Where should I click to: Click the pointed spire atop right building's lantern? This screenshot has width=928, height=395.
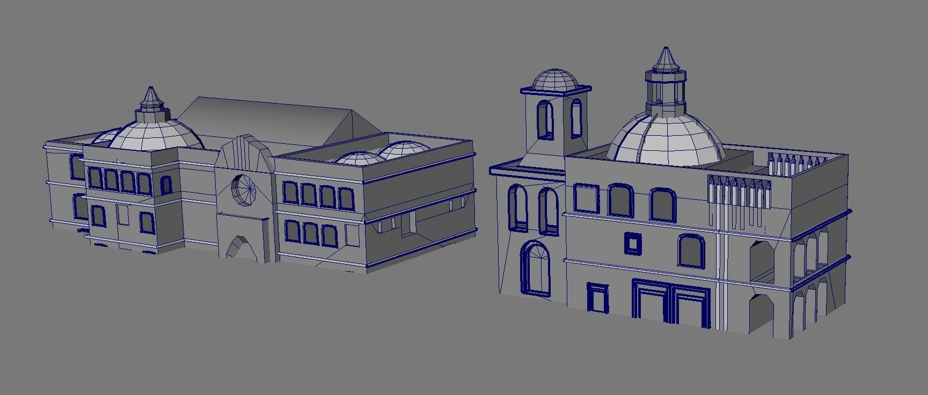pyautogui.click(x=666, y=58)
